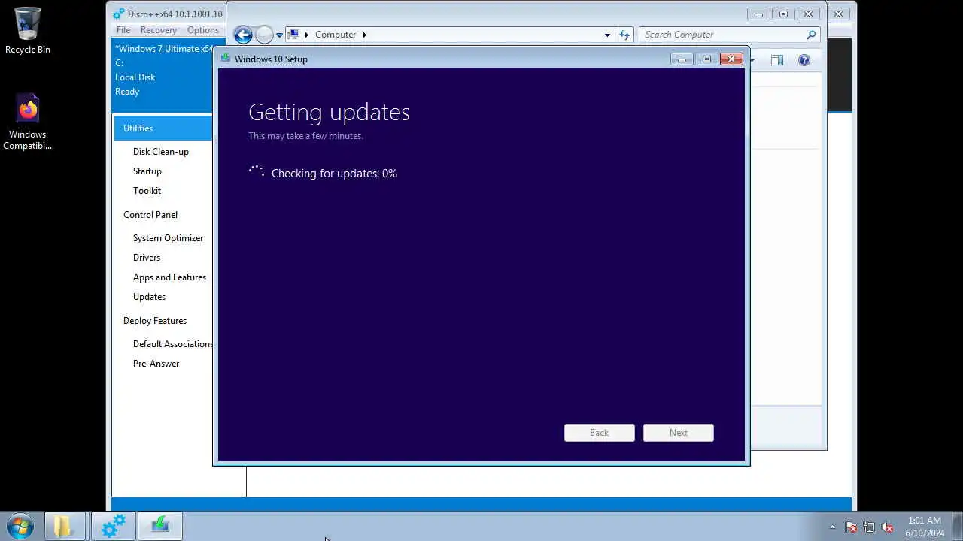Open Startup in Dism++ sidebar
Screen dimensions: 963x541
click(147, 171)
